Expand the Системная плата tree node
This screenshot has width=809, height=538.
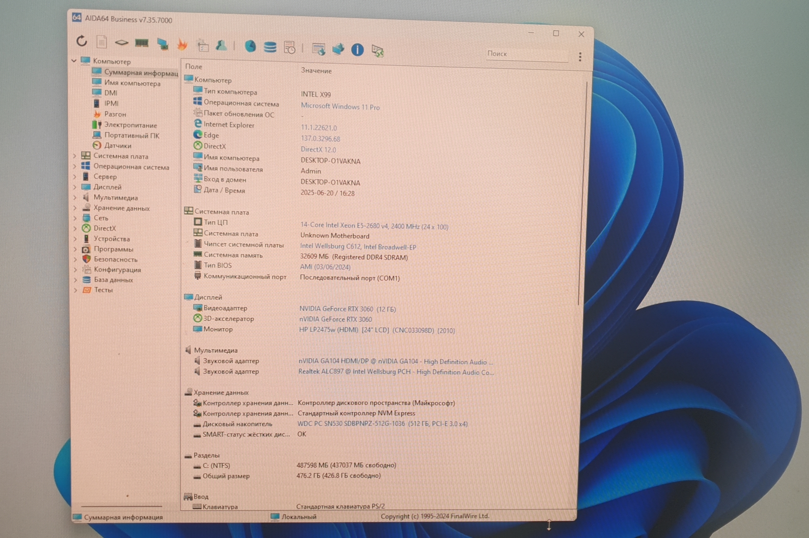pyautogui.click(x=75, y=156)
